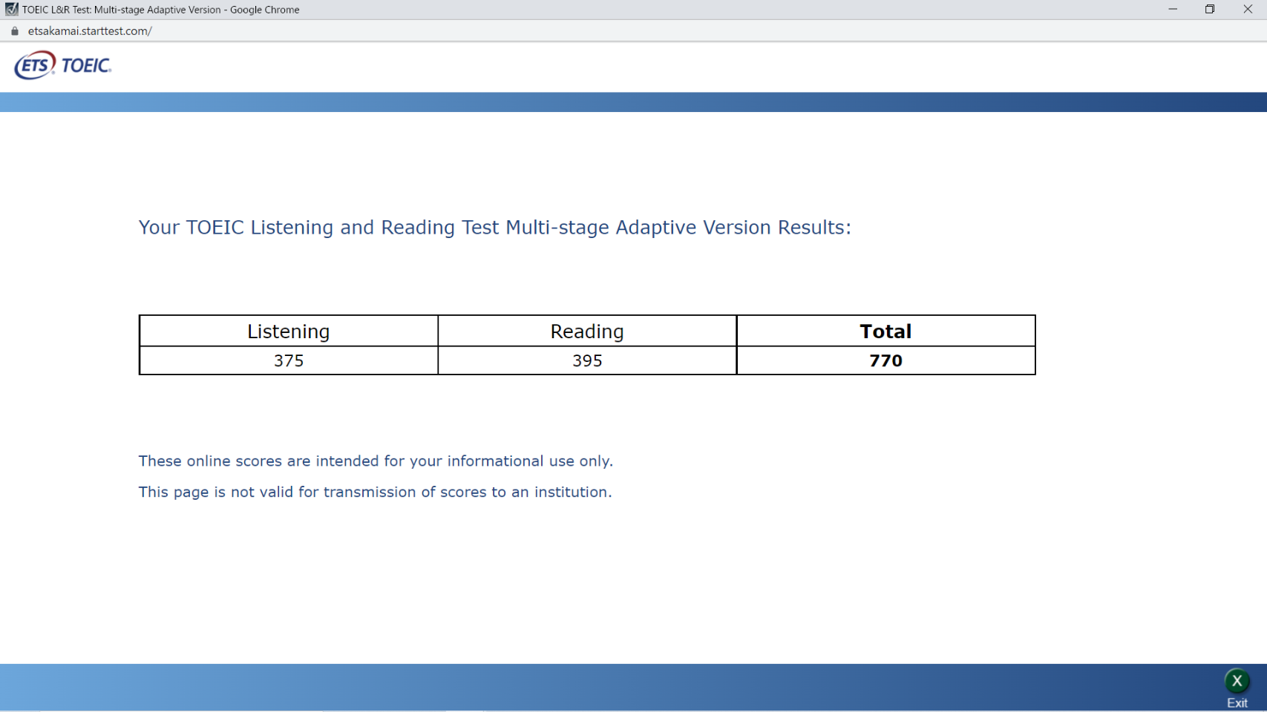1267x712 pixels.
Task: Click the 'informational use only' notice line
Action: (376, 461)
